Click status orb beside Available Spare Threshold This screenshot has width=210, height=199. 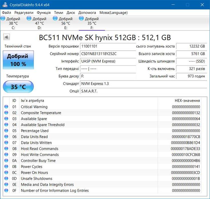pos(6,125)
